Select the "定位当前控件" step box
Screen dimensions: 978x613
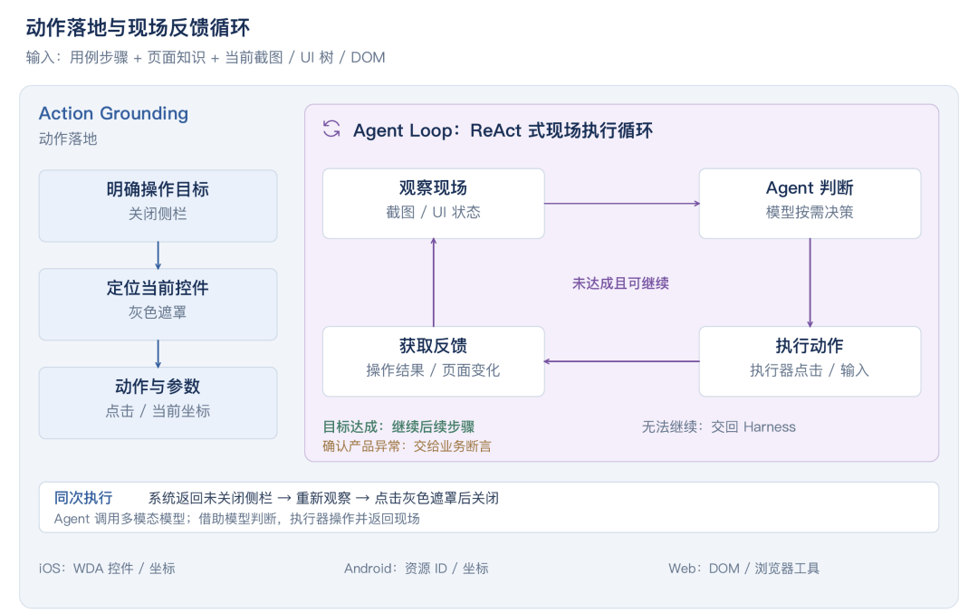tap(158, 304)
